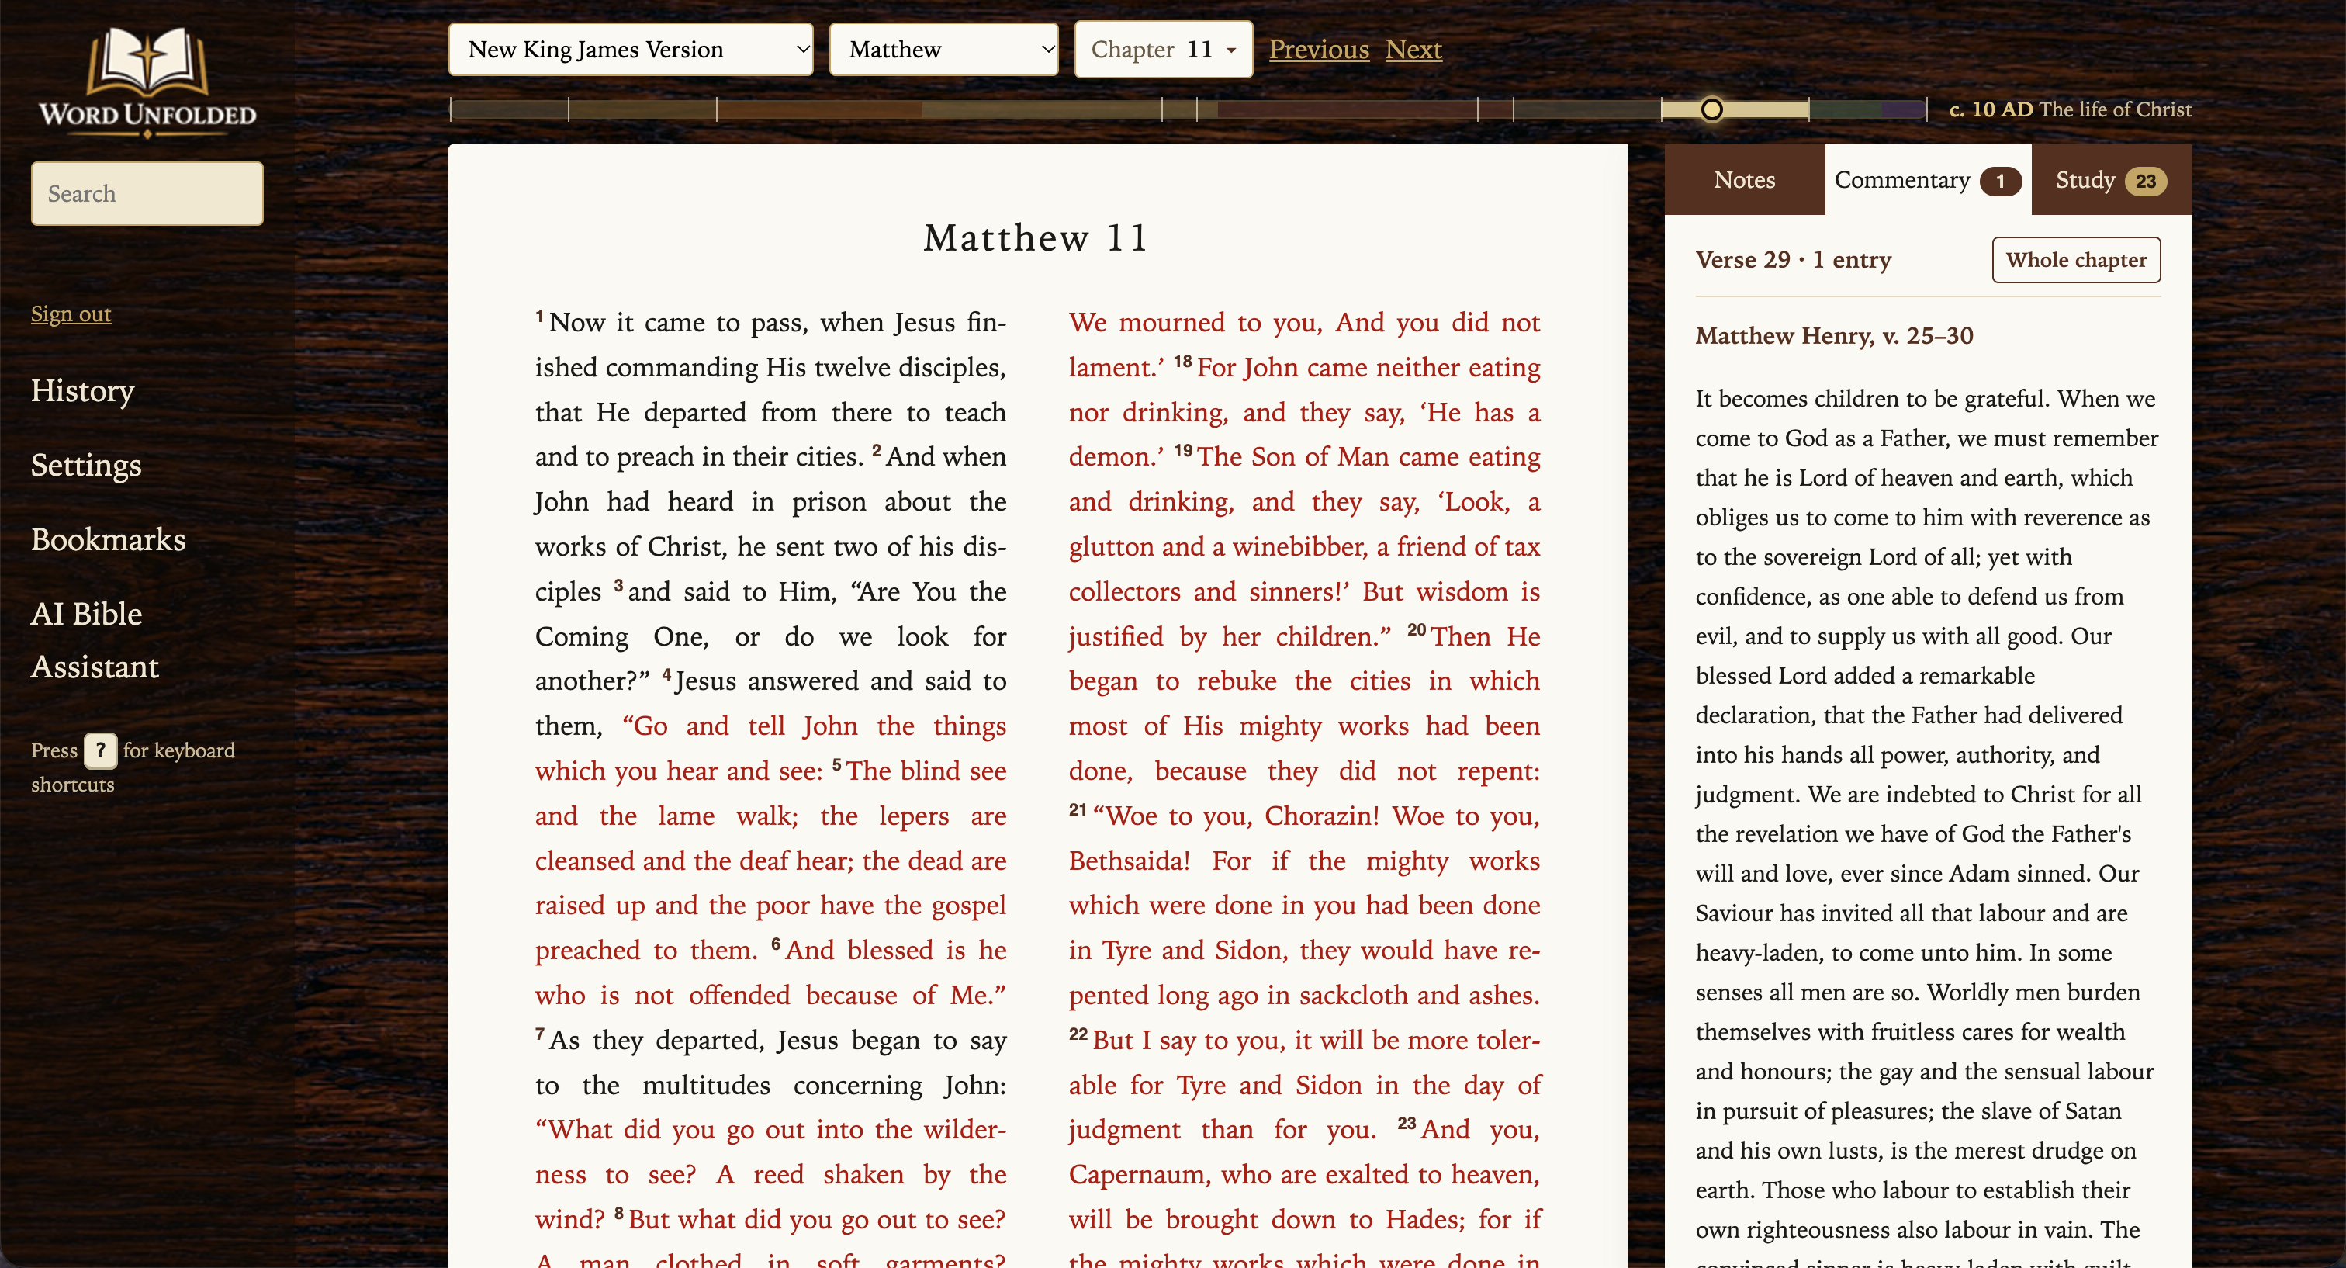The height and width of the screenshot is (1268, 2346).
Task: Click the 'Verse 29 · 1 entry' label
Action: point(1792,260)
